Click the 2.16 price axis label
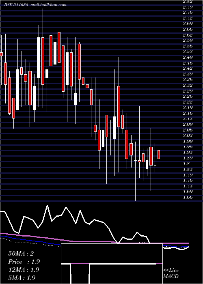 click(188, 113)
